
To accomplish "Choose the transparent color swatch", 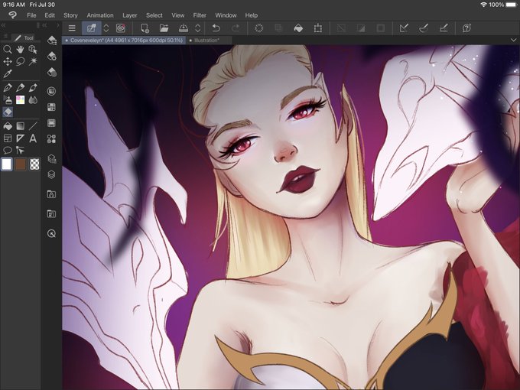I will (x=34, y=164).
